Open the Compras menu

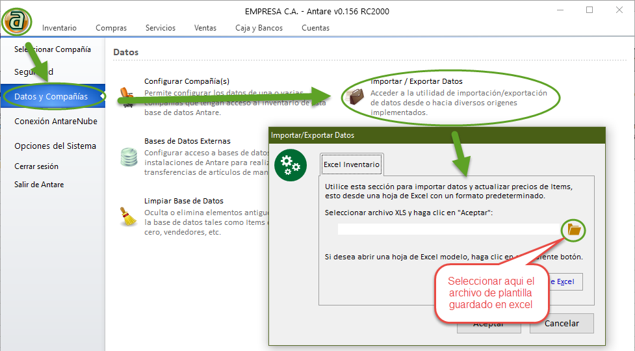(111, 28)
